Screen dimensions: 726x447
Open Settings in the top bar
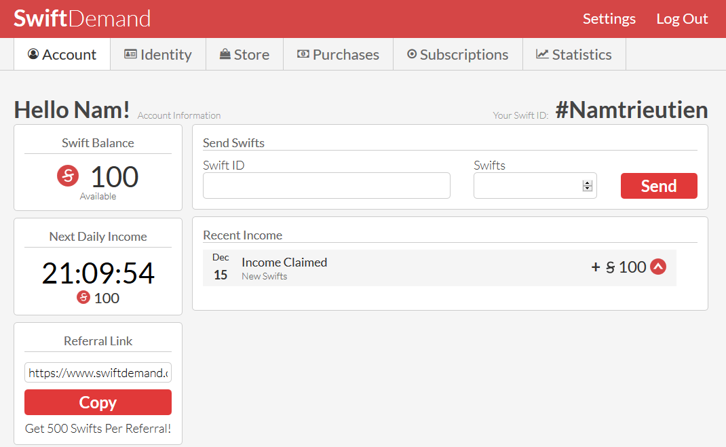(609, 19)
